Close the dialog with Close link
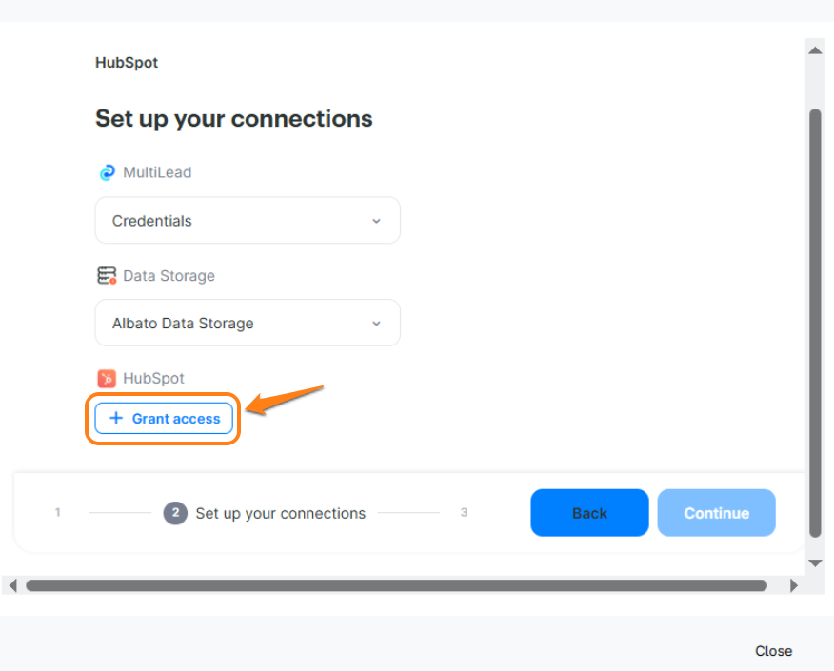 coord(773,651)
